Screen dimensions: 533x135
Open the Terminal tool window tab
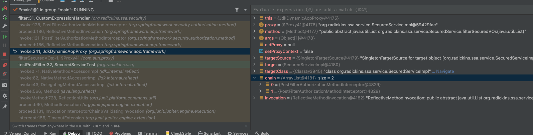pos(148,133)
